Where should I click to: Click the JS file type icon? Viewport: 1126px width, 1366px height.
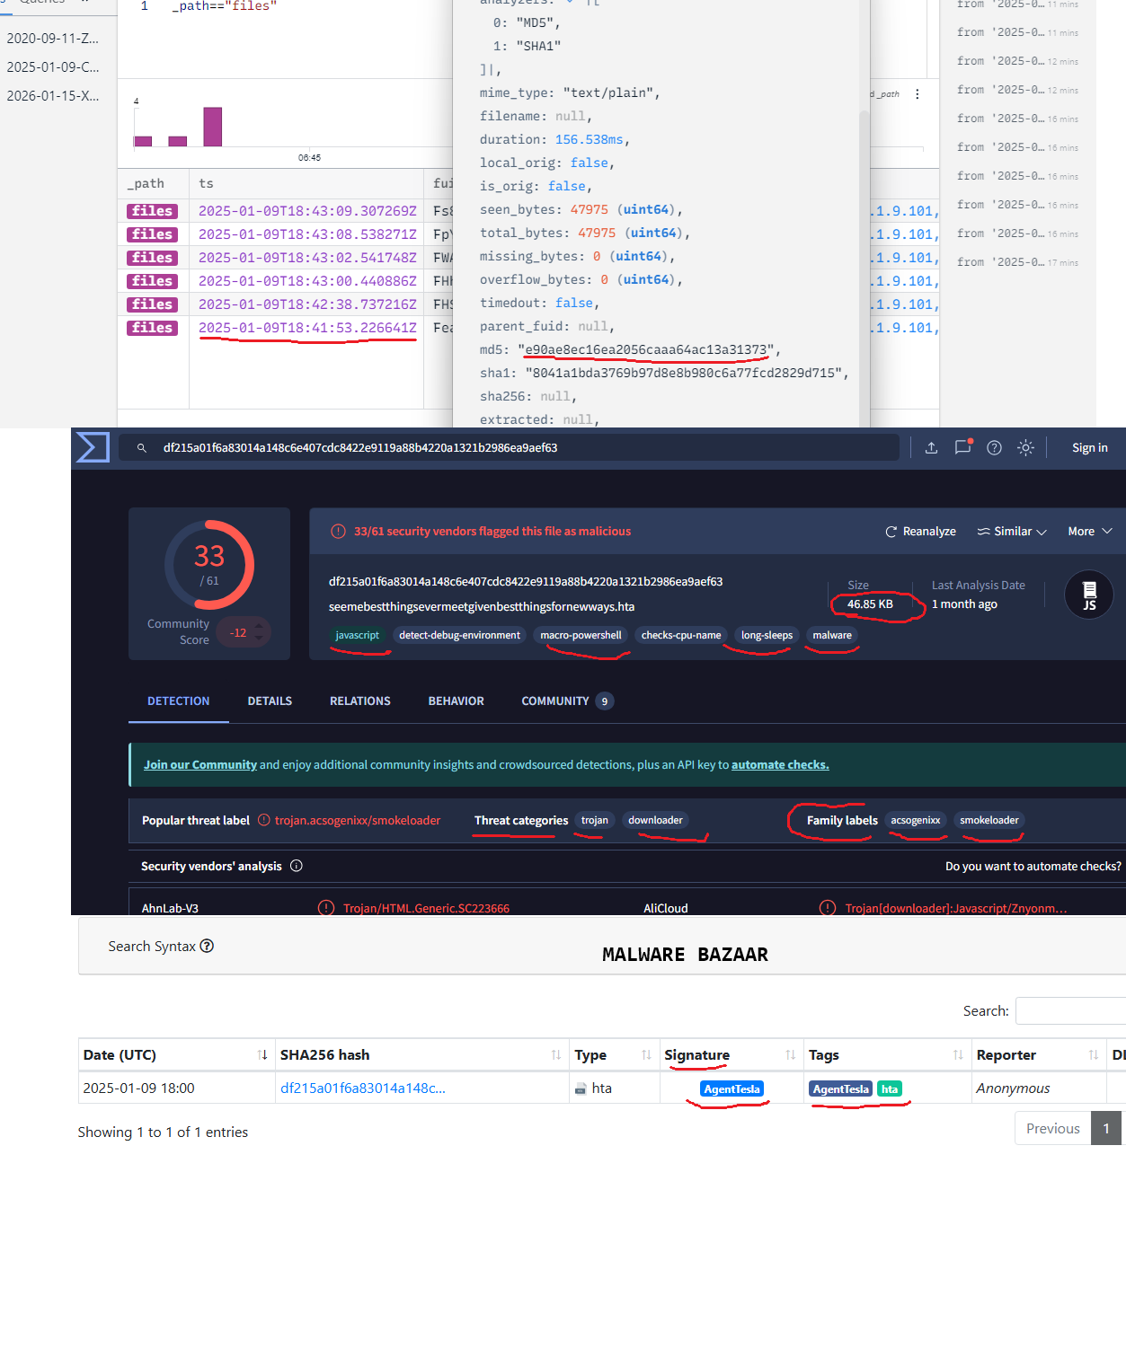pyautogui.click(x=1089, y=595)
